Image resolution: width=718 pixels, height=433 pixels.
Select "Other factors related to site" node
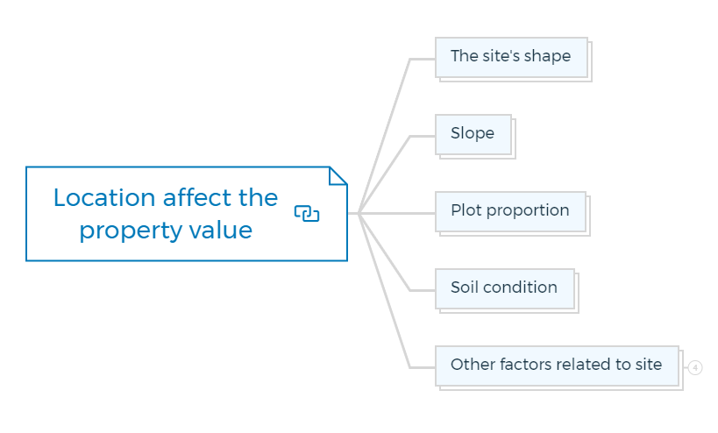[556, 365]
